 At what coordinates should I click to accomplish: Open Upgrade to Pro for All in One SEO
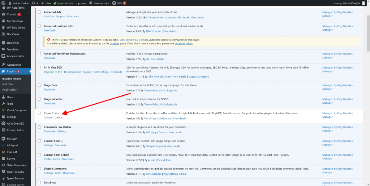tap(53, 72)
